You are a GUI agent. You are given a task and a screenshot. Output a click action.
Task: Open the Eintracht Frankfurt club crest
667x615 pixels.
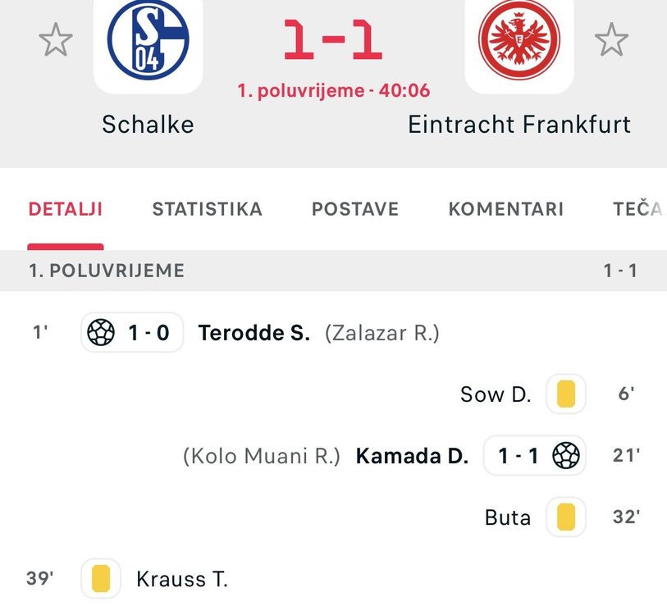pyautogui.click(x=519, y=39)
